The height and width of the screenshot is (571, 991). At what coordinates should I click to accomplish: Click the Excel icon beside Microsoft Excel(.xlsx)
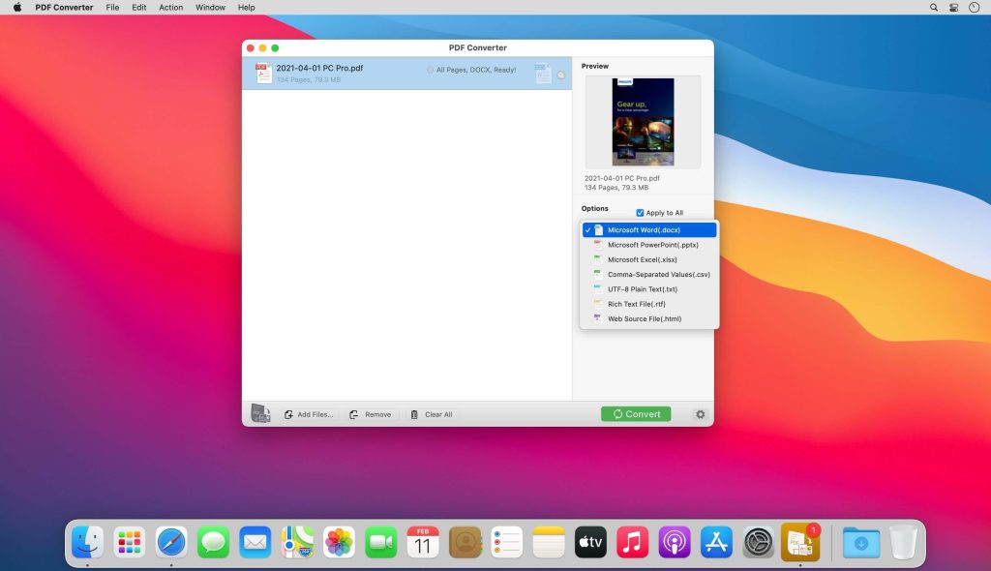597,259
